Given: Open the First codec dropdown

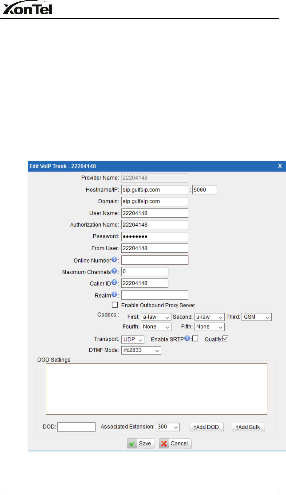Looking at the screenshot, I should pyautogui.click(x=156, y=317).
